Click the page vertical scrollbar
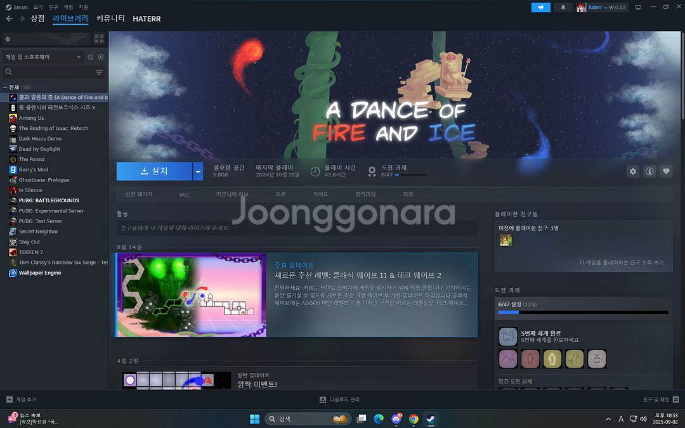This screenshot has height=428, width=685. click(x=682, y=75)
